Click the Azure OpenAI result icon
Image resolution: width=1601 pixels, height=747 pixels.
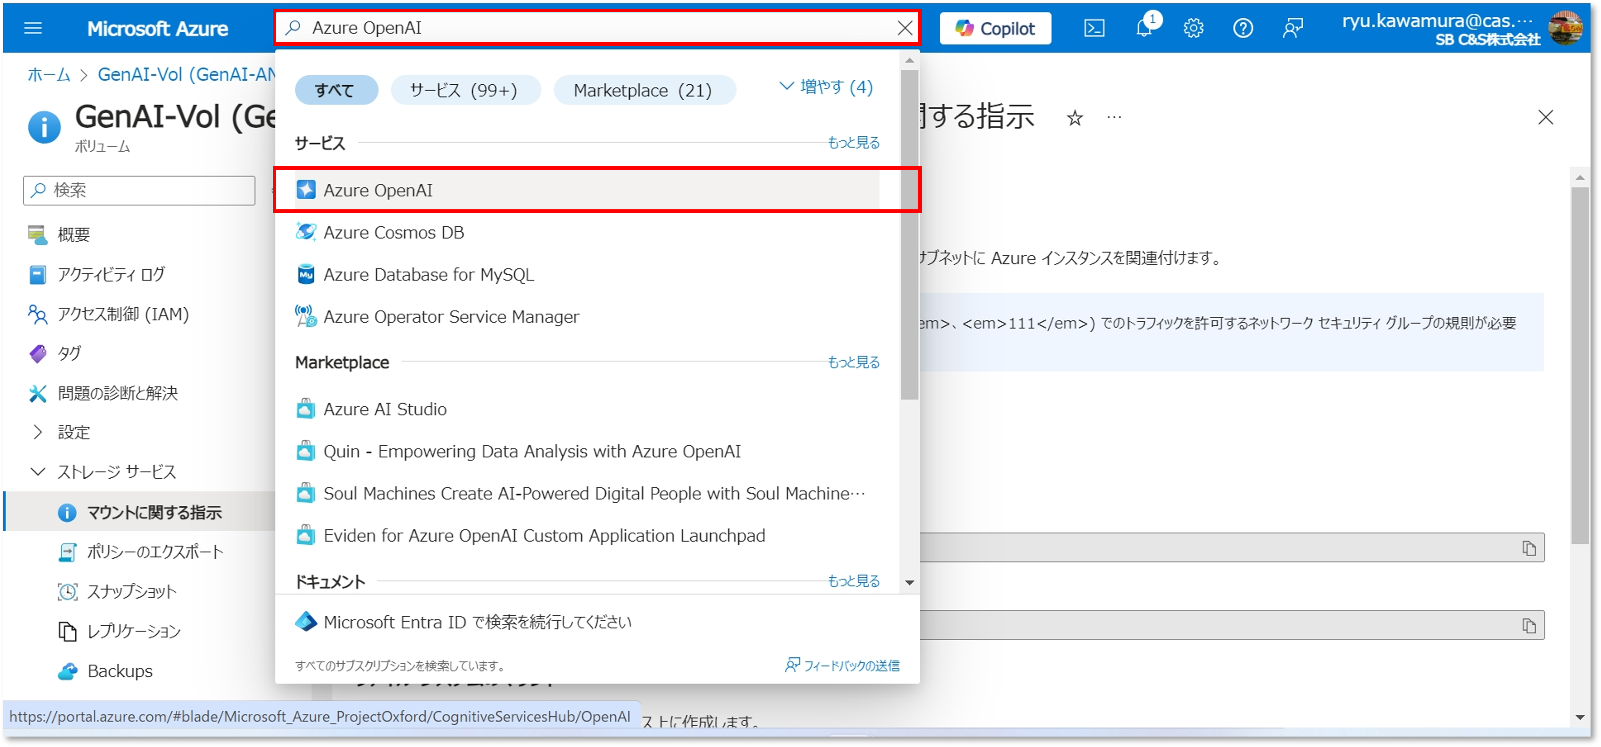point(306,190)
